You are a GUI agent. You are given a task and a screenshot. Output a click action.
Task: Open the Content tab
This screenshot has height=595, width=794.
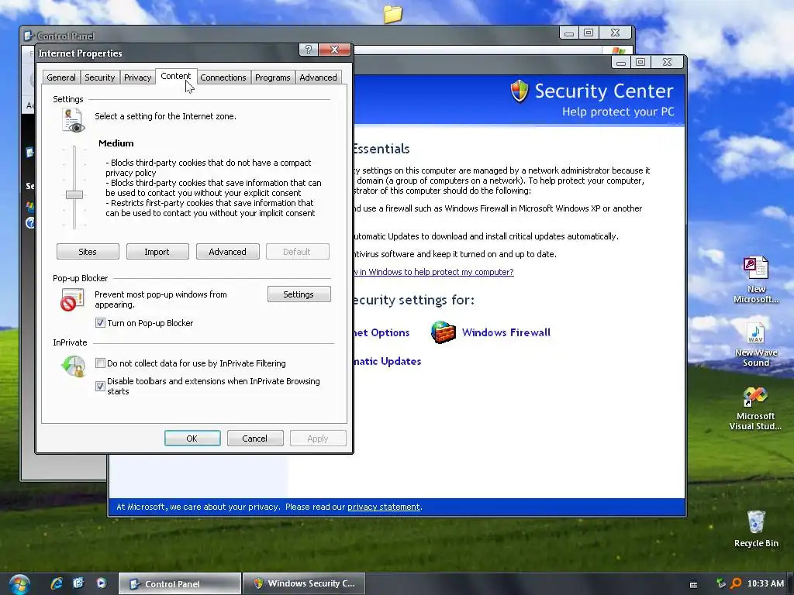click(x=176, y=76)
